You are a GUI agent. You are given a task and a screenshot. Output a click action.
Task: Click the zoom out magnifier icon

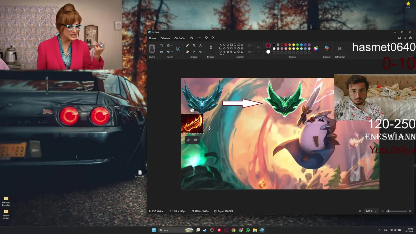[x=383, y=211]
